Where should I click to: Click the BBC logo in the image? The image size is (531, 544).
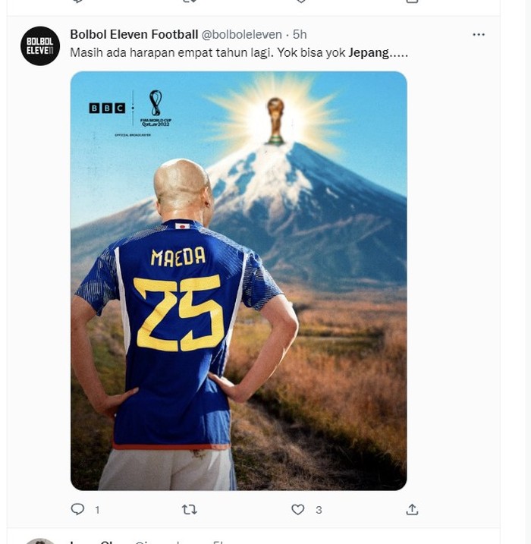[106, 108]
